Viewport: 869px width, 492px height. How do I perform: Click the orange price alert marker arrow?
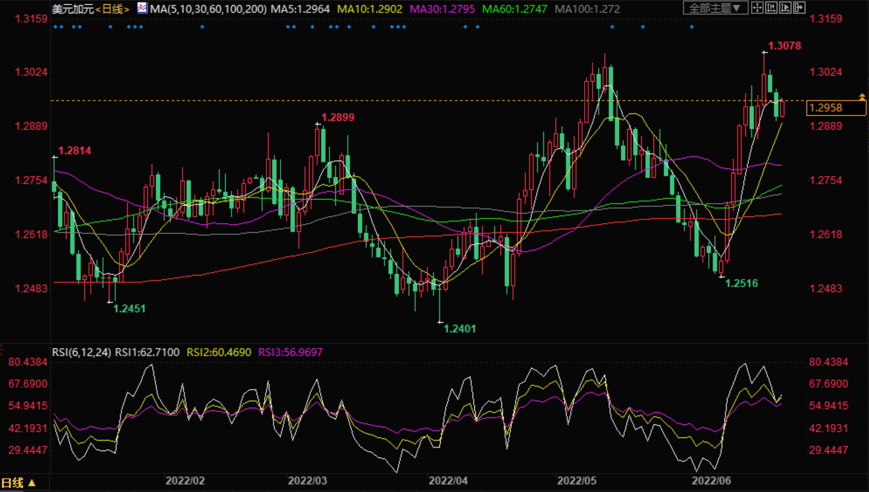point(862,97)
